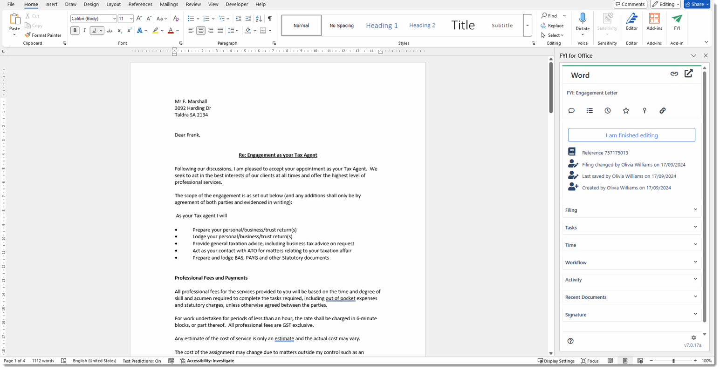Image resolution: width=720 pixels, height=370 pixels.
Task: Adjust the zoom slider in status bar
Action: pyautogui.click(x=673, y=361)
